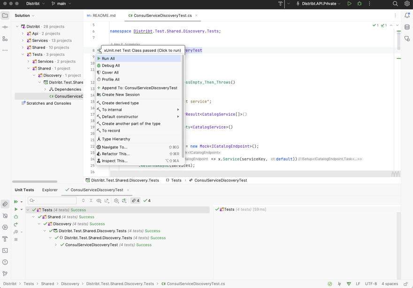The height and width of the screenshot is (288, 413).
Task: Expand the Api projects node
Action: [23, 33]
